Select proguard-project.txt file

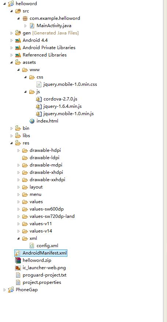tap(45, 275)
